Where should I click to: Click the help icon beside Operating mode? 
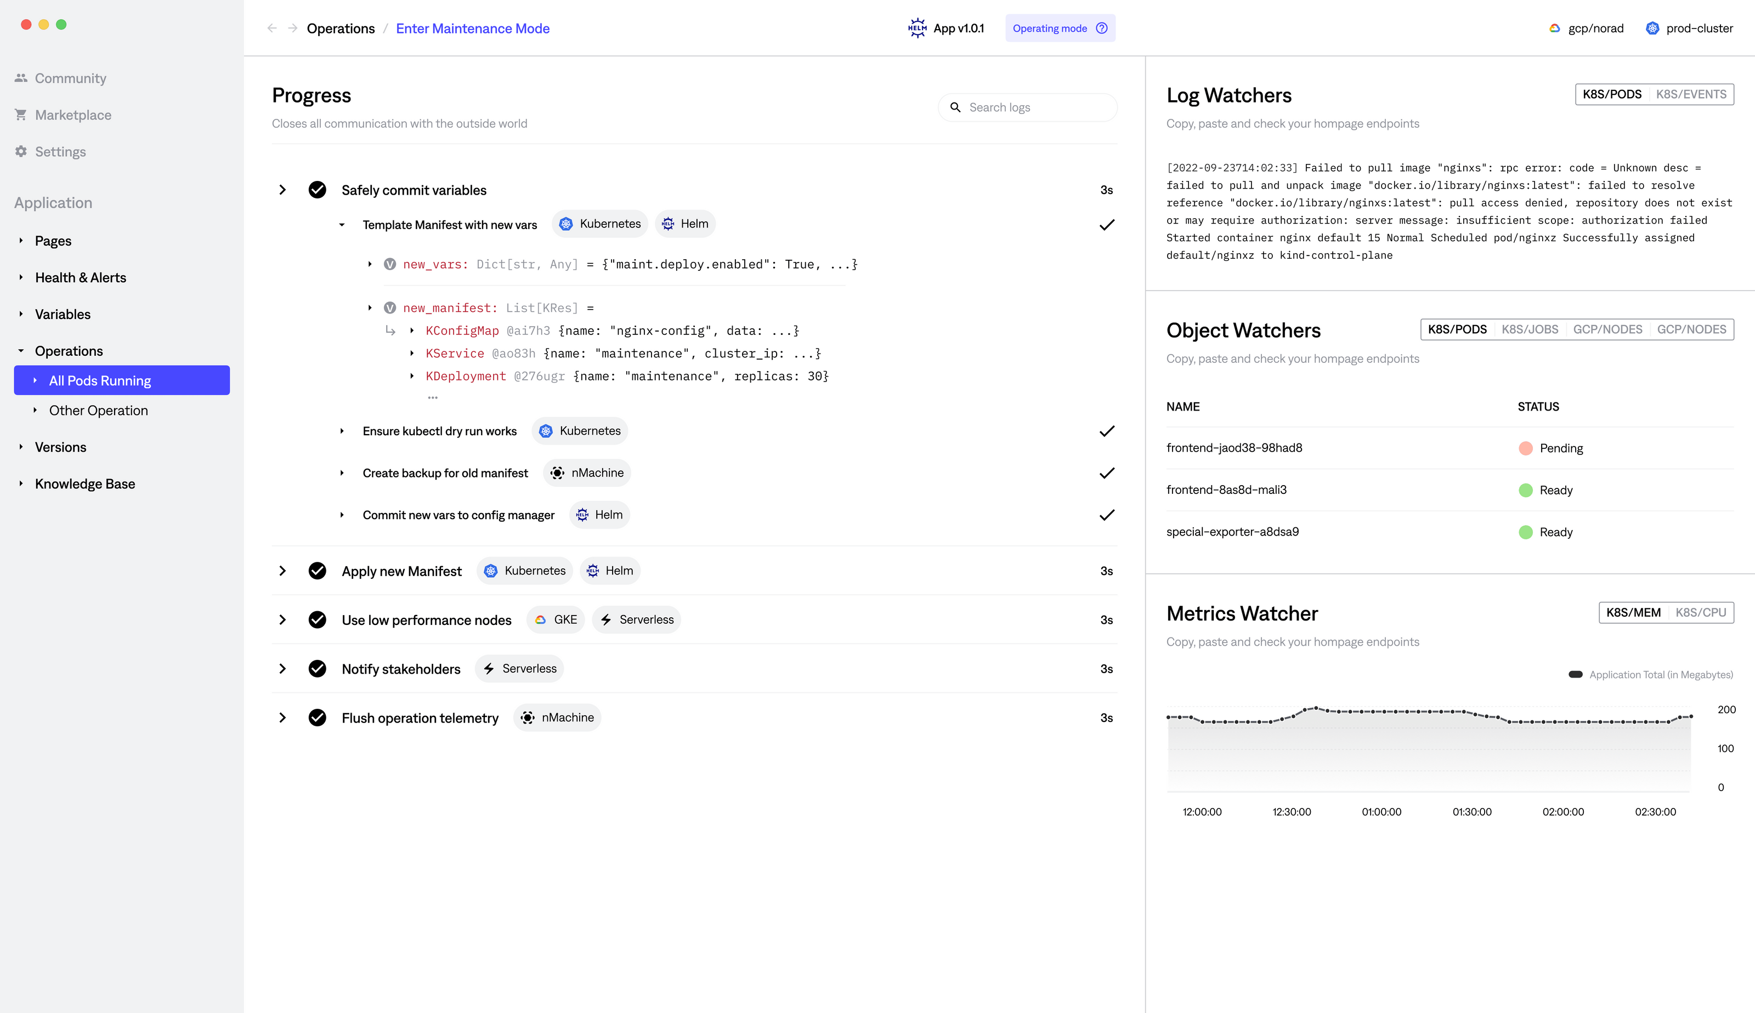click(x=1102, y=28)
